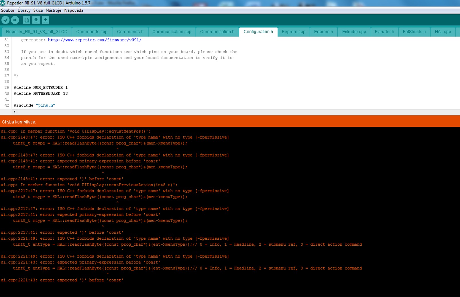Click the Open sketch up-arrow icon
The image size is (460, 297).
[36, 20]
